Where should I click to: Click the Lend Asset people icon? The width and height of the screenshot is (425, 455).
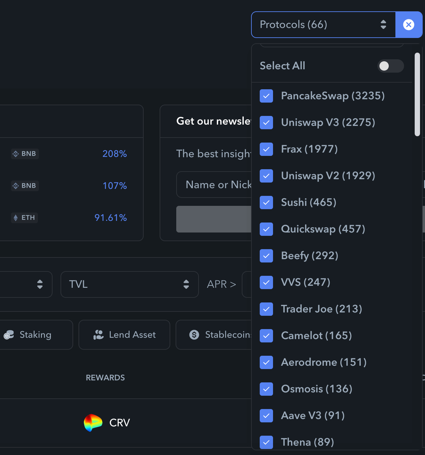point(98,335)
